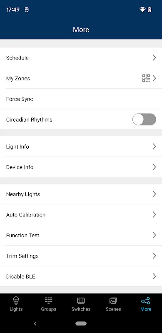Tap the Android back arrow
162x333 pixels.
[35, 323]
